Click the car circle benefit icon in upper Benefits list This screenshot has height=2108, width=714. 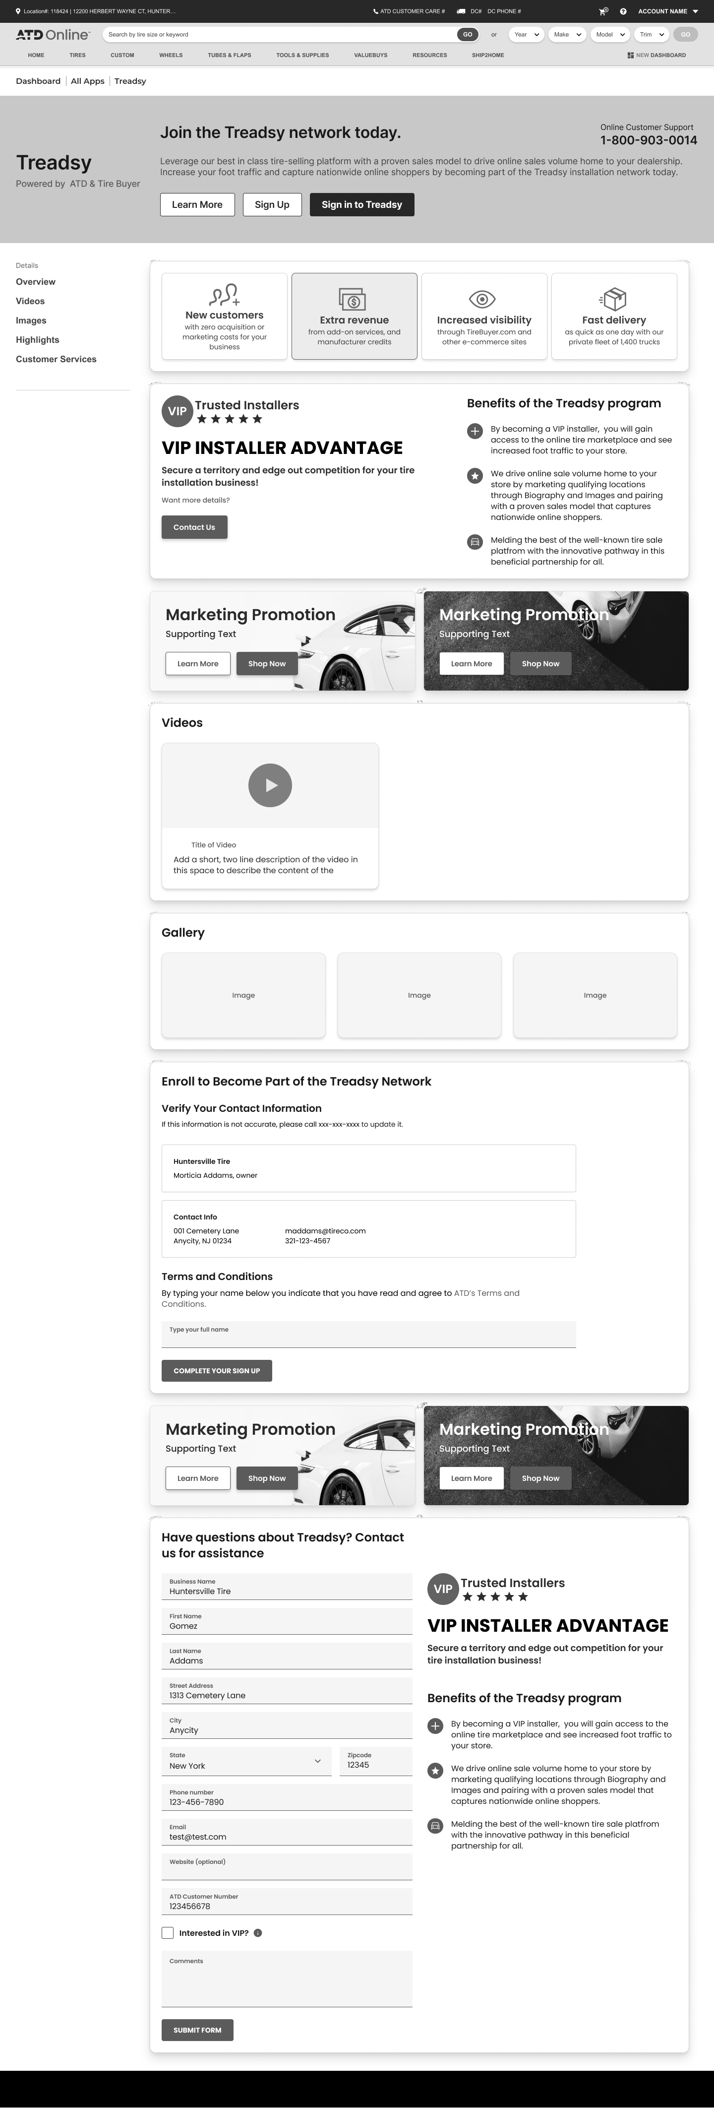pos(475,542)
